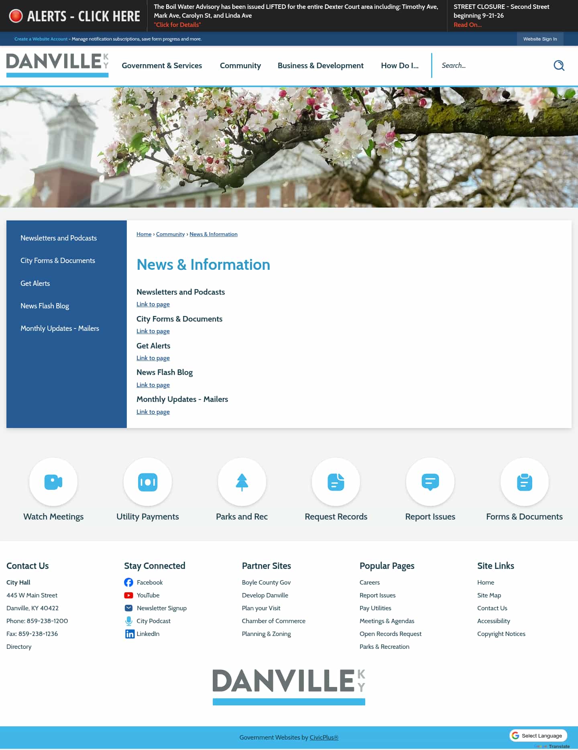Click Link to page under Get Alerts
This screenshot has height=750, width=578.
click(x=153, y=358)
